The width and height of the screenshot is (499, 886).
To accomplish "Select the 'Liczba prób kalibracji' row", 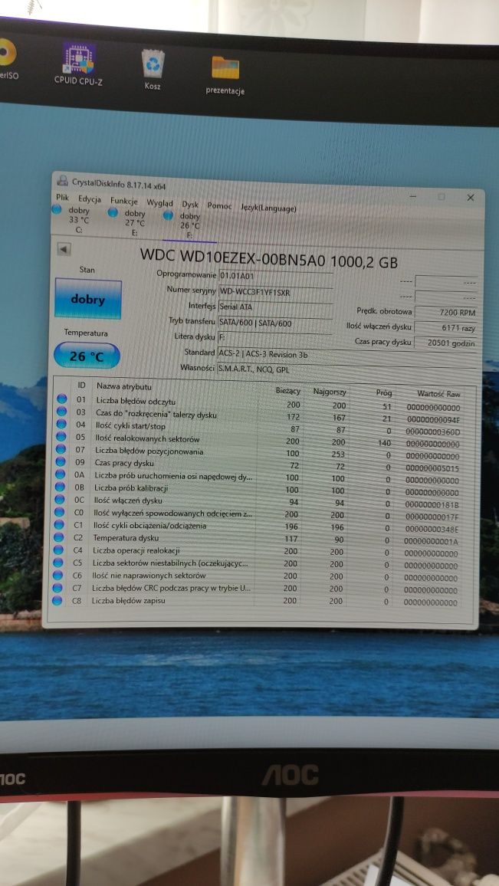I will click(258, 489).
